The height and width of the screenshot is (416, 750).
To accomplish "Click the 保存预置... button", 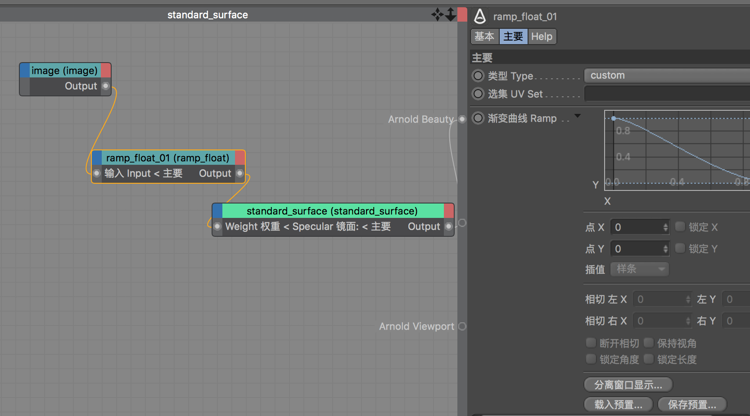I will click(x=692, y=405).
